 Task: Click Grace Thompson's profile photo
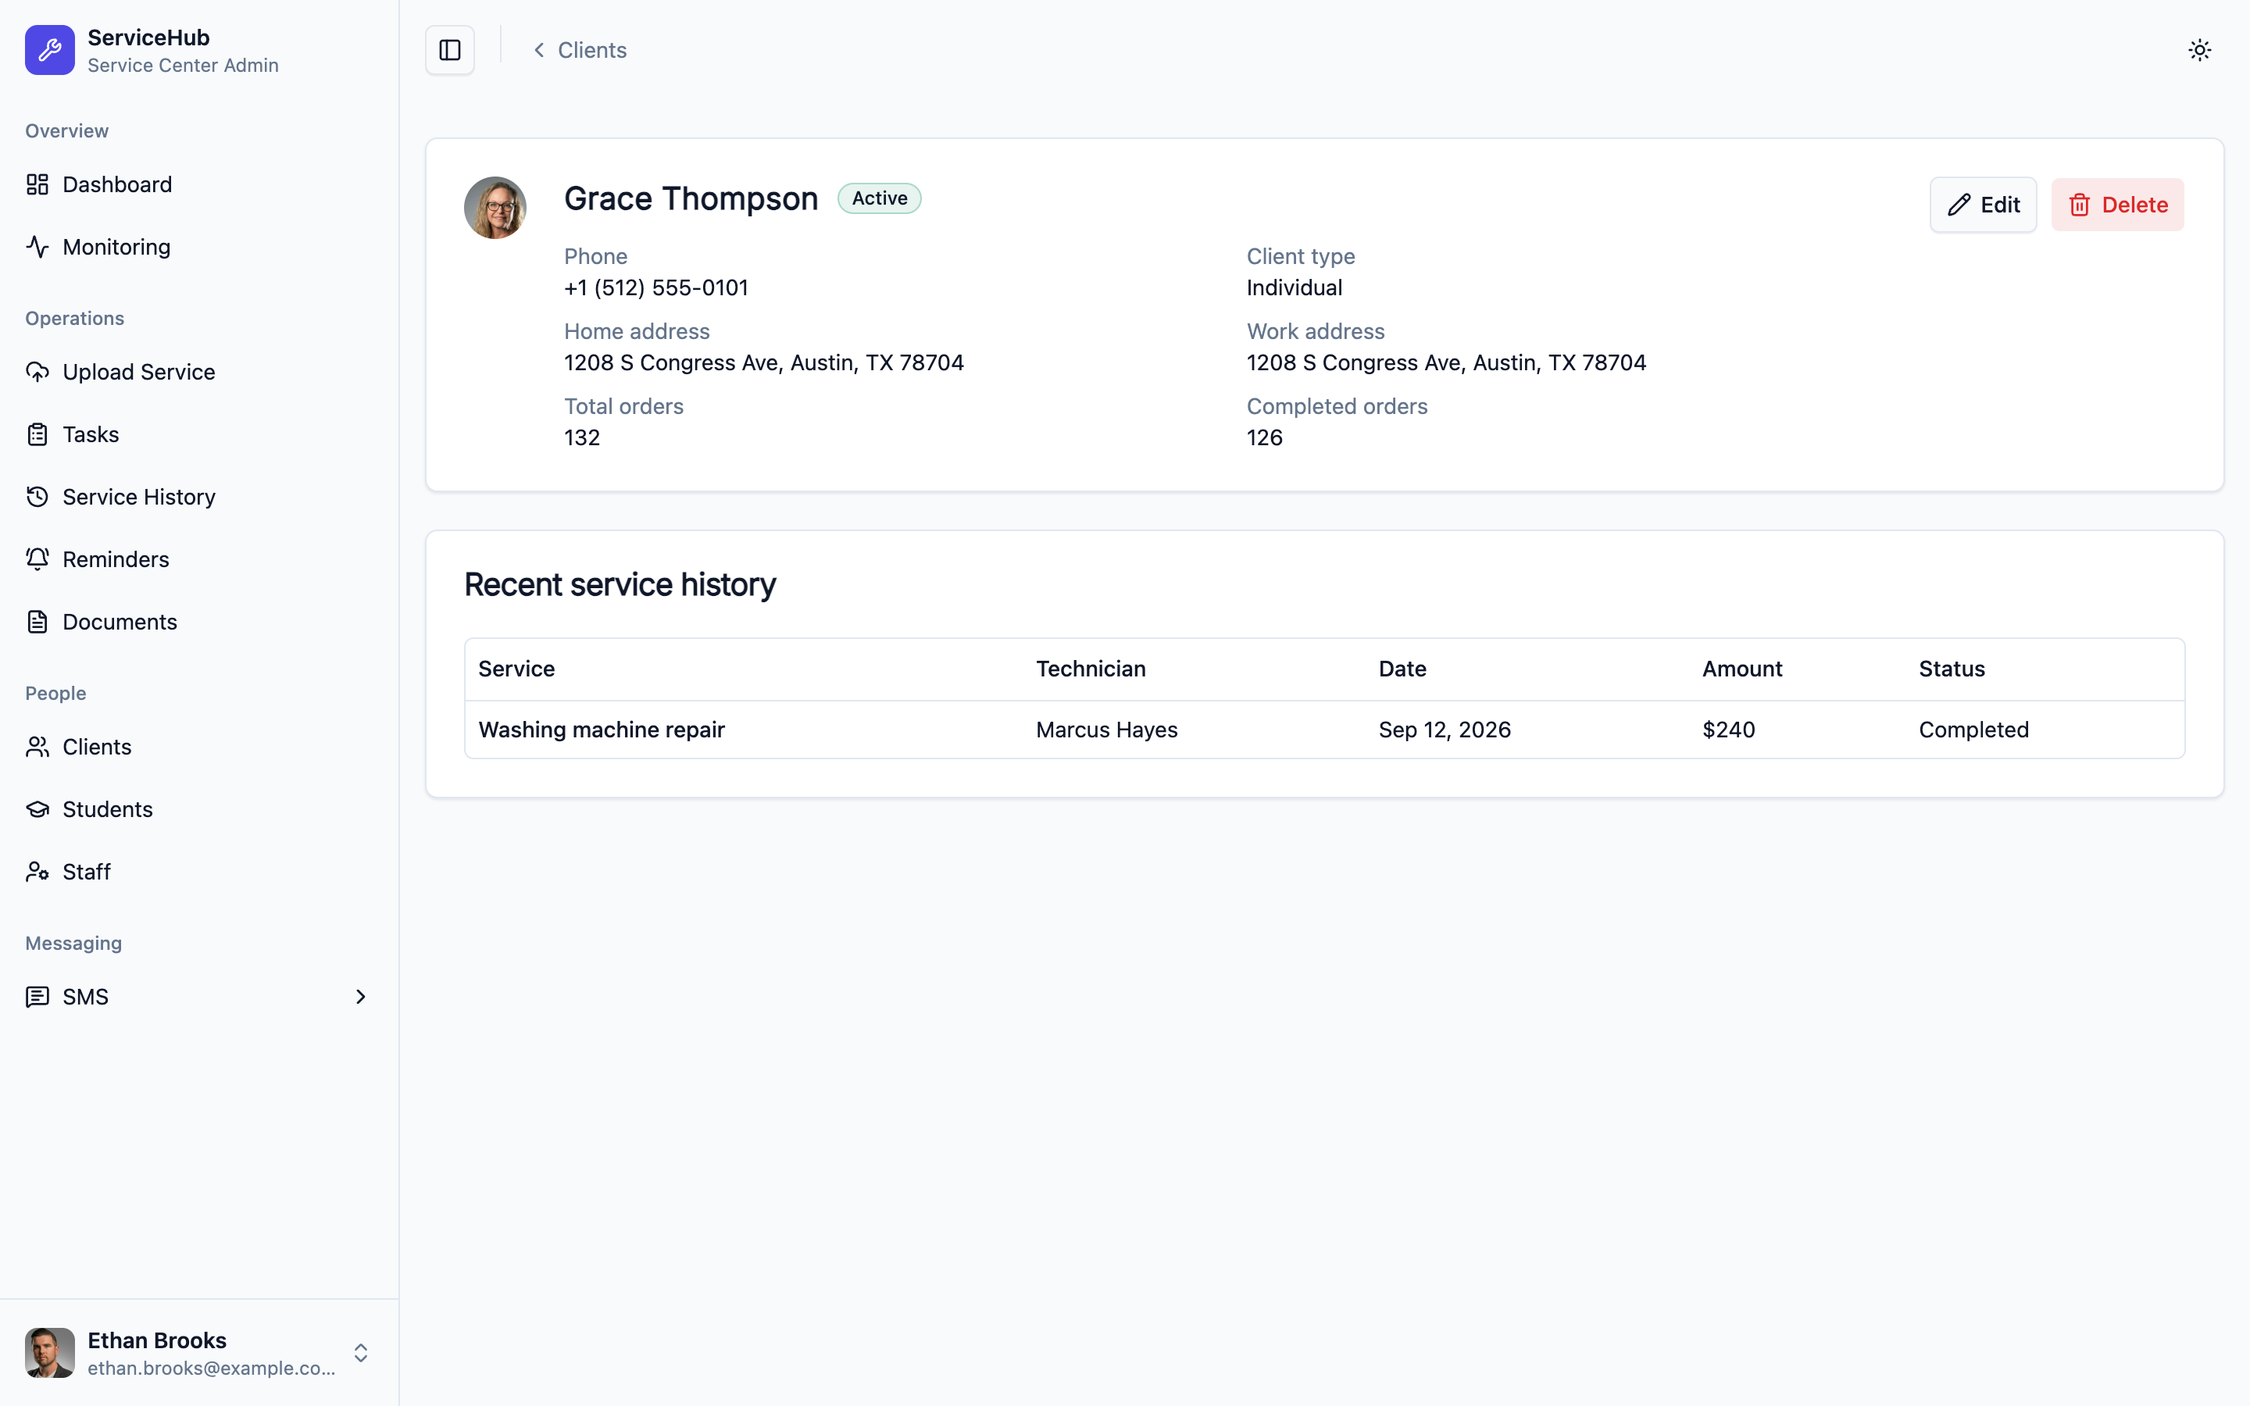pos(495,207)
